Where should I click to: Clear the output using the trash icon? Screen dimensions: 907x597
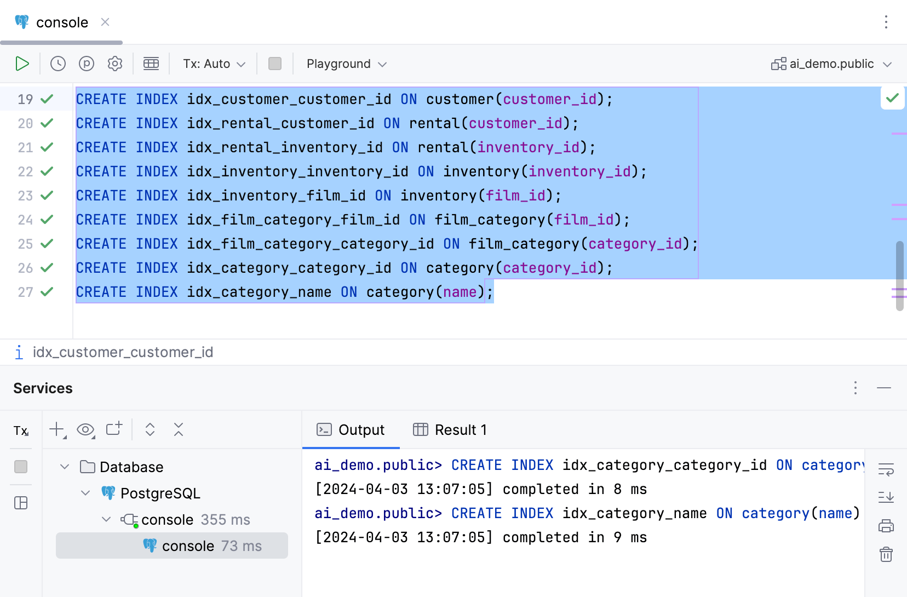886,554
